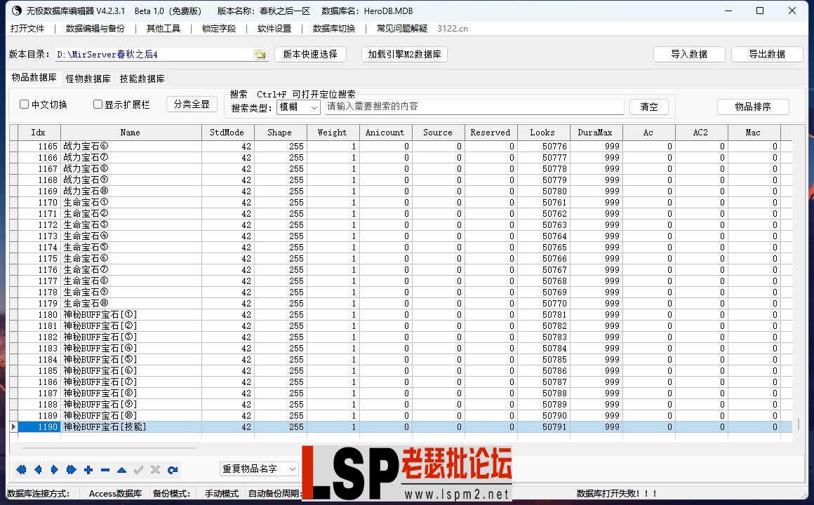The width and height of the screenshot is (814, 505).
Task: Select the row named 生命宝石⑩
Action: pos(401,303)
